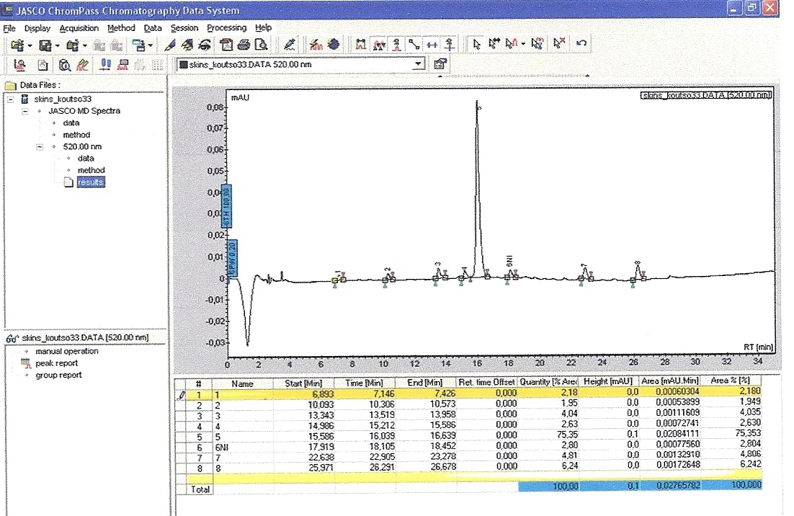Click the Area [mAU.Min] column header
The image size is (794, 516).
point(669,381)
